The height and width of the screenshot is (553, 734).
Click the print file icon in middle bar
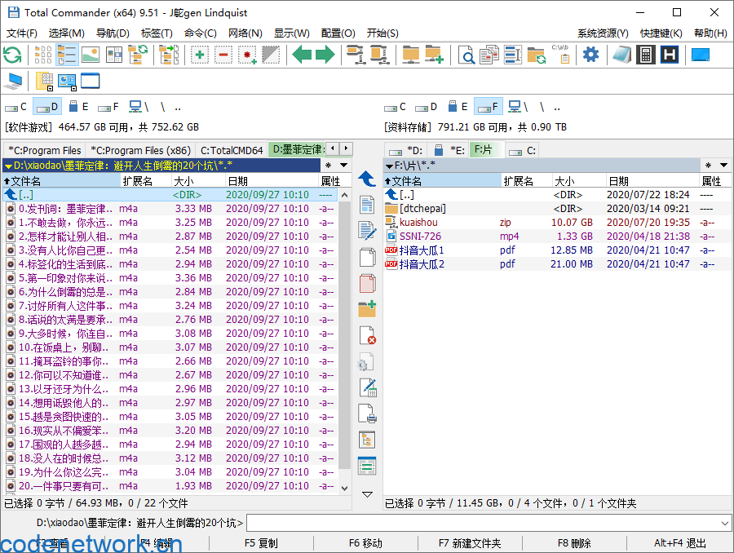(368, 414)
